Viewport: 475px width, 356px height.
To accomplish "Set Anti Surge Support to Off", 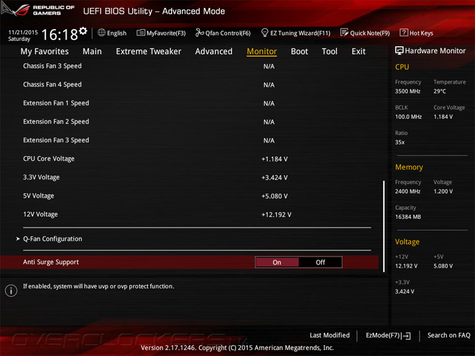I will tap(320, 262).
